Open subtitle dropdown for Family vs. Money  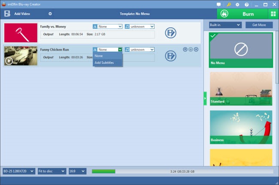(120, 27)
